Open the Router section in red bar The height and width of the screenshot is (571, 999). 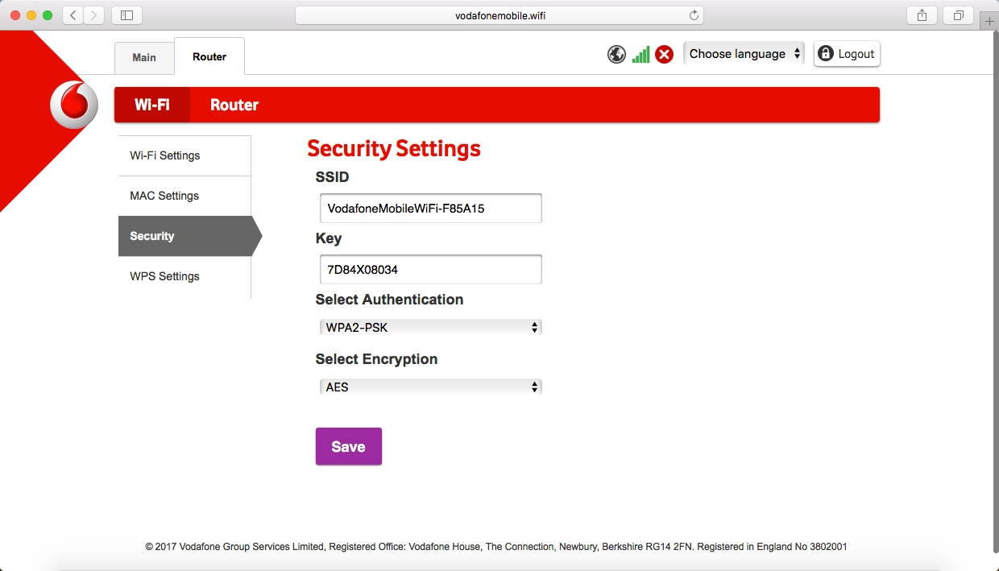[234, 106]
